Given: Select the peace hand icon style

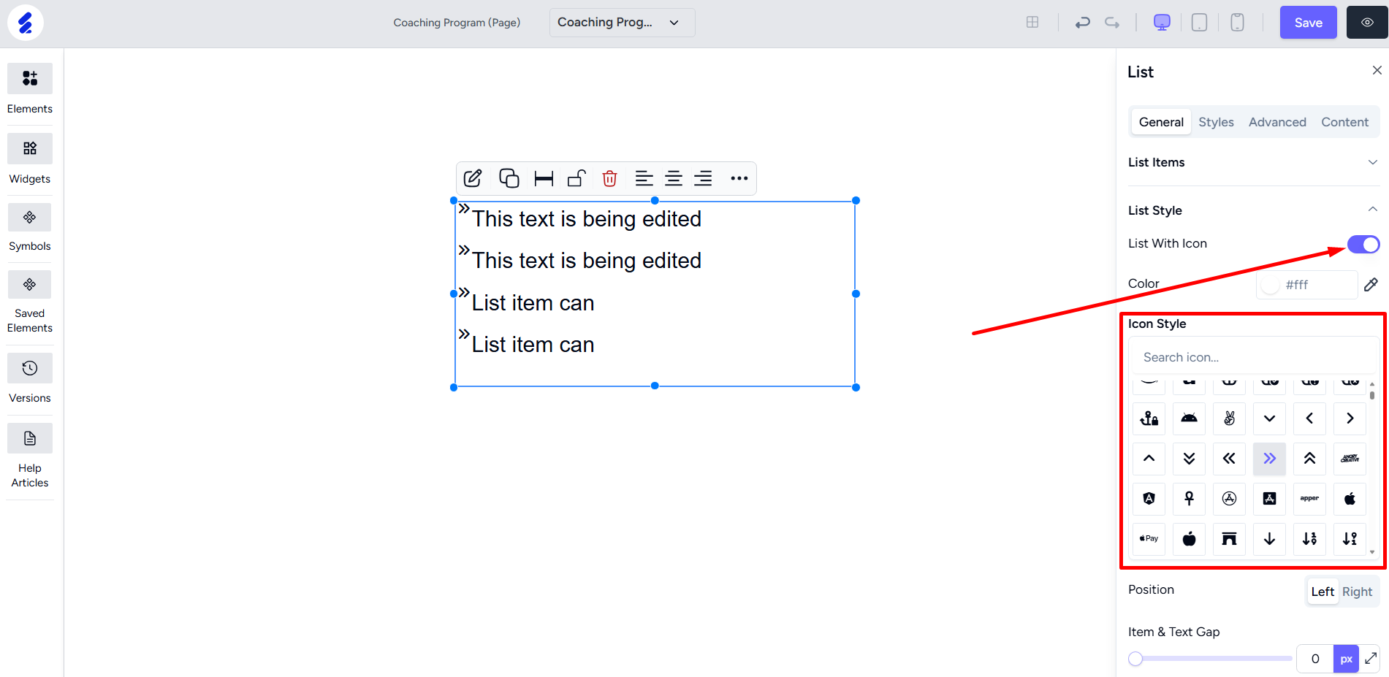Looking at the screenshot, I should (1229, 418).
